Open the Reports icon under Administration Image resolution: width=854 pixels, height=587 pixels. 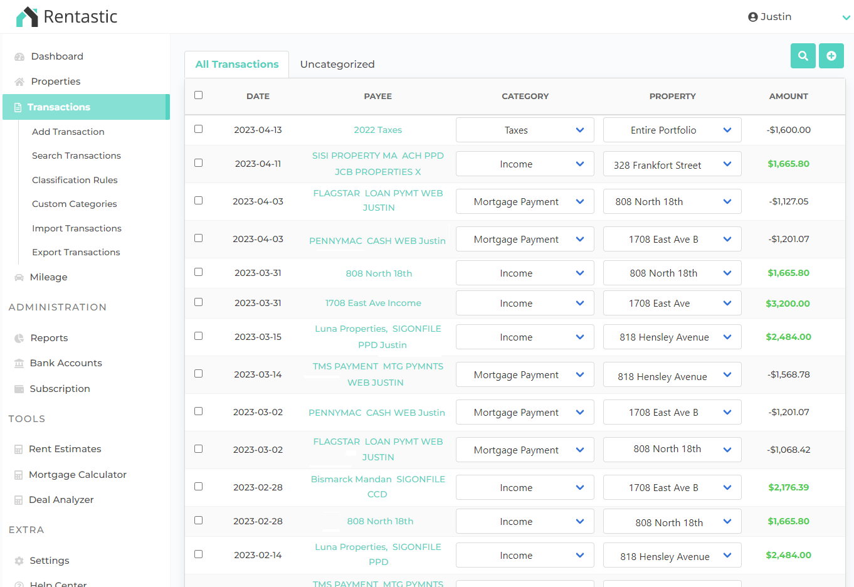[18, 337]
